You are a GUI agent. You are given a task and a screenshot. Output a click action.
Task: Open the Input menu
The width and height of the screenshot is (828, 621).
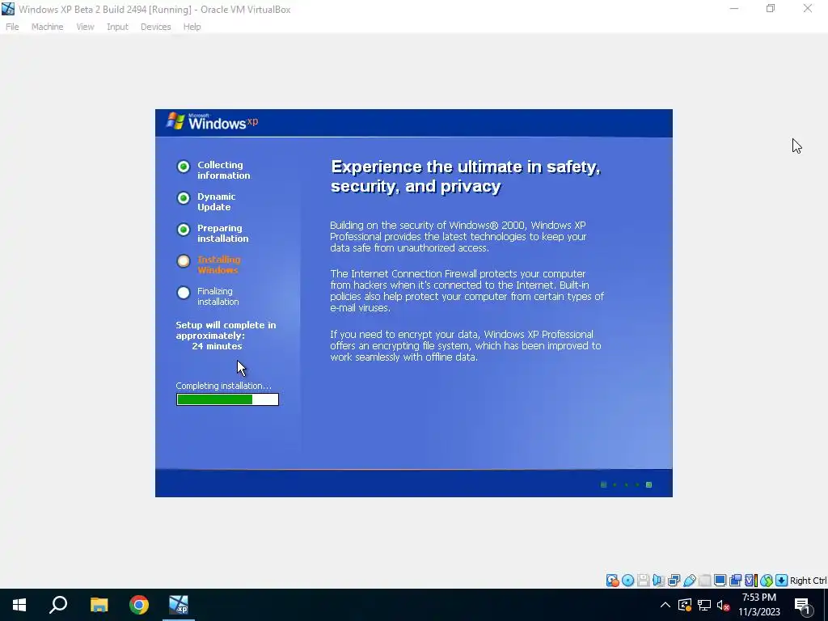coord(117,27)
